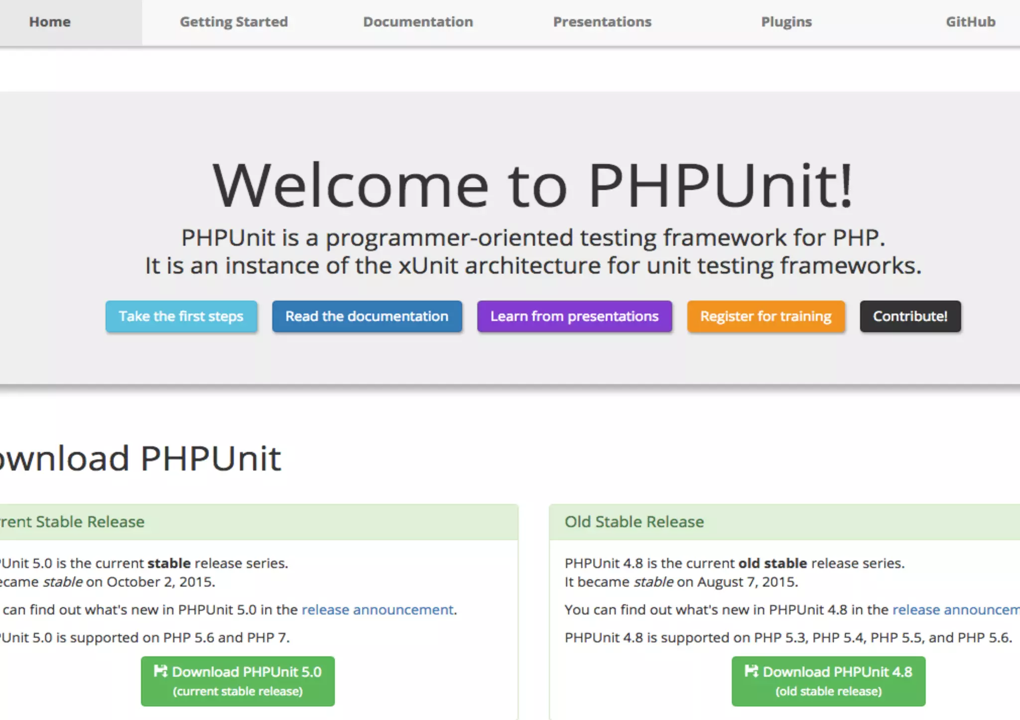
Task: Click the orange Register for training button
Action: (765, 316)
